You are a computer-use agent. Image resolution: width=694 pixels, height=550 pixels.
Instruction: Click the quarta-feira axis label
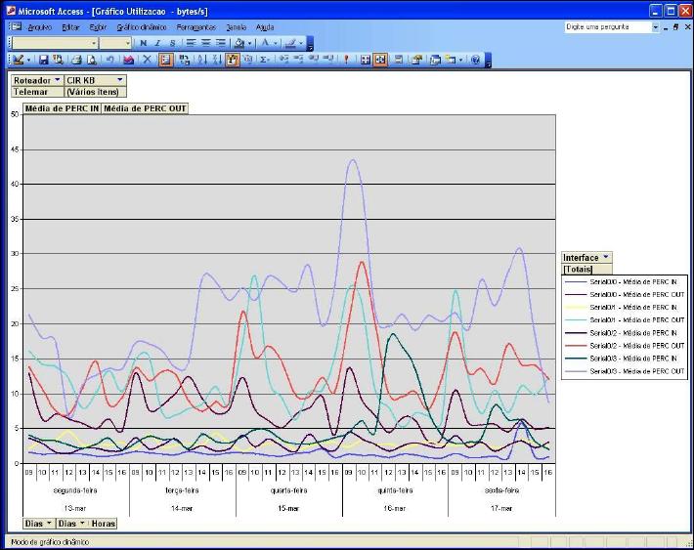pos(288,490)
